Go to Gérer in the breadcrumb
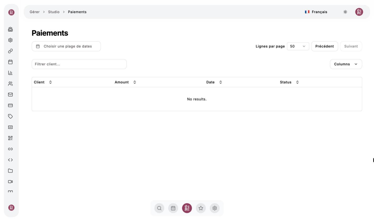The height and width of the screenshot is (221, 374). click(35, 12)
